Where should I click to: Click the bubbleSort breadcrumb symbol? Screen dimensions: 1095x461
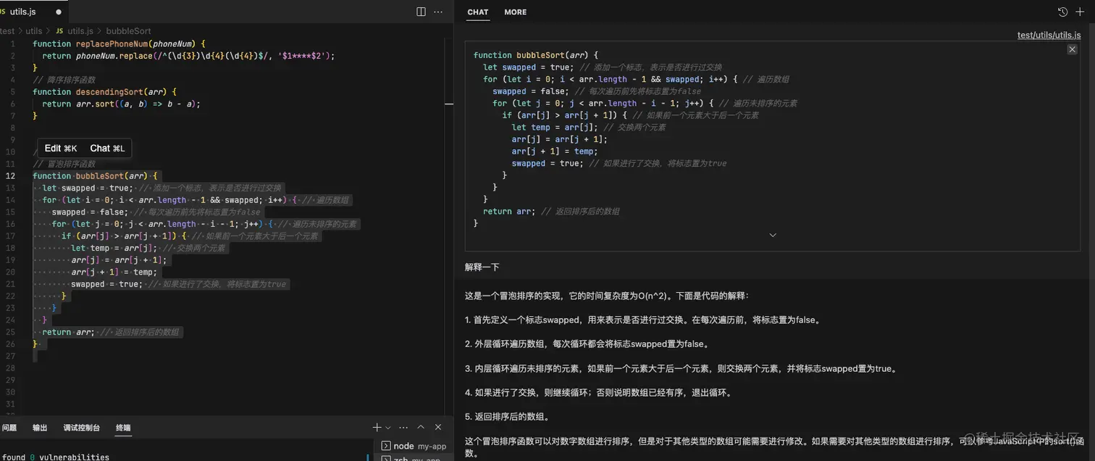(x=128, y=31)
